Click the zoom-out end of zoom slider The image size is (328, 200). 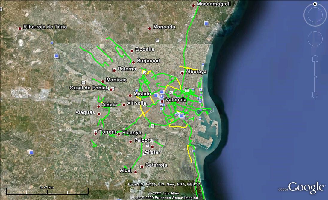coord(315,95)
